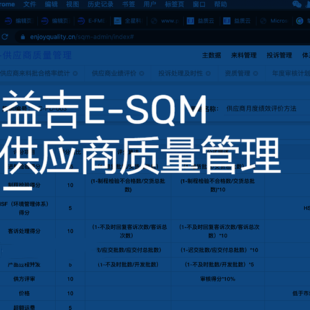Click the enjoyquality.cn address bar
The width and height of the screenshot is (310, 310).
coord(163,37)
